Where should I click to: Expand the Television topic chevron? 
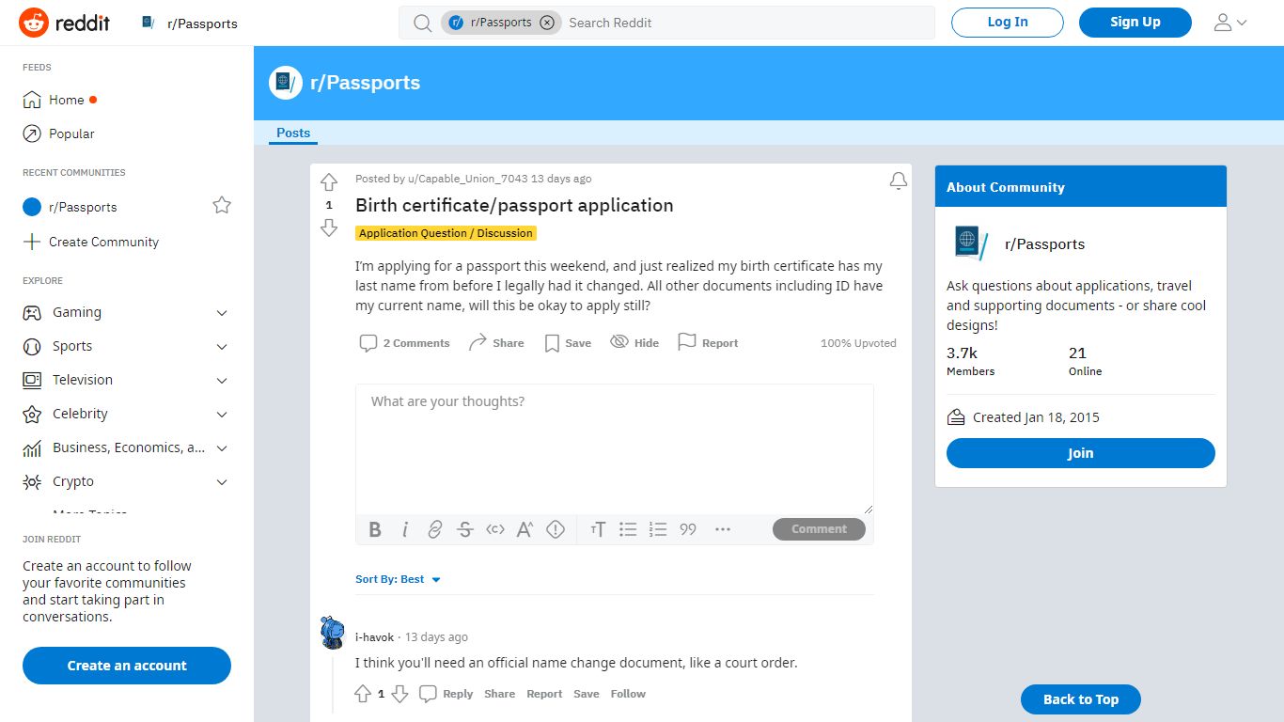point(222,380)
